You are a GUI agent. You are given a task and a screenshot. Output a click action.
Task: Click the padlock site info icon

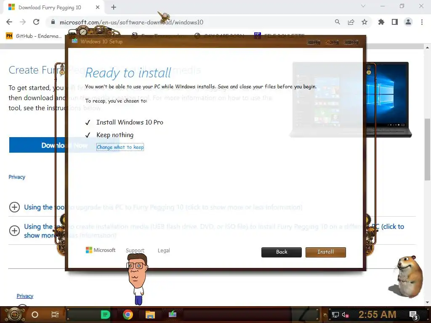click(x=53, y=22)
